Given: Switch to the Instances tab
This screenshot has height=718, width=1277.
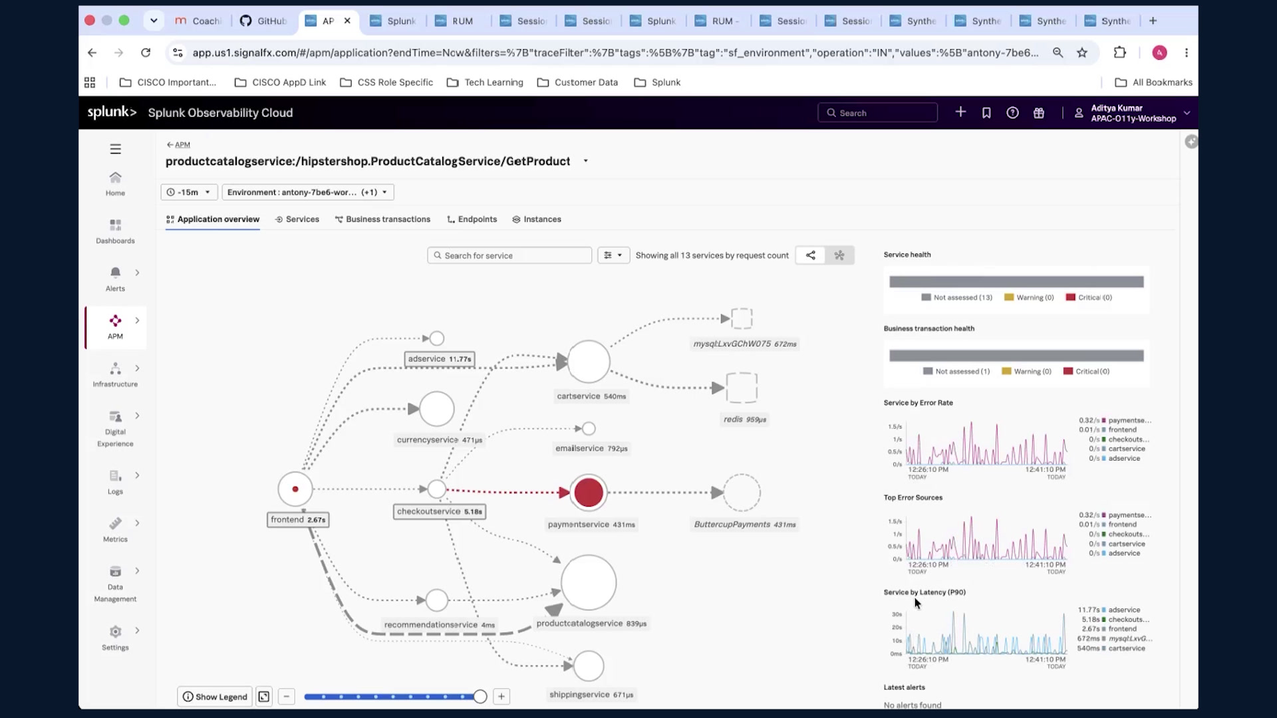Looking at the screenshot, I should tap(537, 219).
